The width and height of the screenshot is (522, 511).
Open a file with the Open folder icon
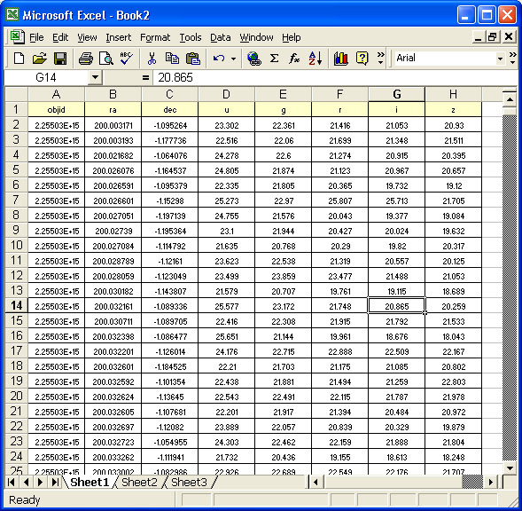[x=40, y=59]
